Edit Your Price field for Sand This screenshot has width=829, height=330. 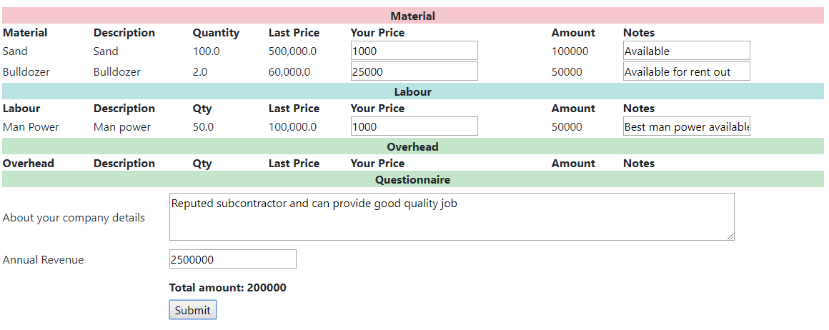pos(414,51)
